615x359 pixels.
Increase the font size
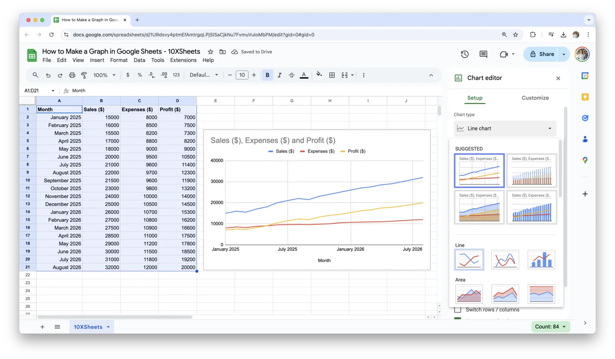pyautogui.click(x=254, y=75)
